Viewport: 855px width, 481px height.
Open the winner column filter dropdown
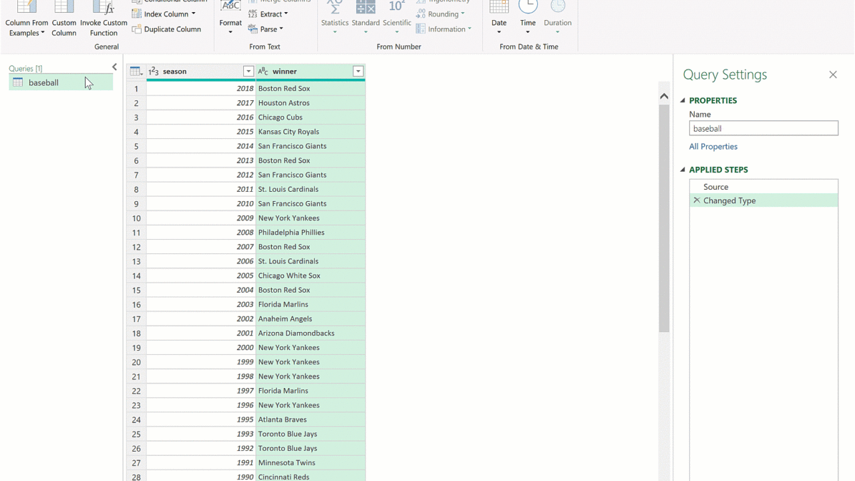[x=358, y=71]
